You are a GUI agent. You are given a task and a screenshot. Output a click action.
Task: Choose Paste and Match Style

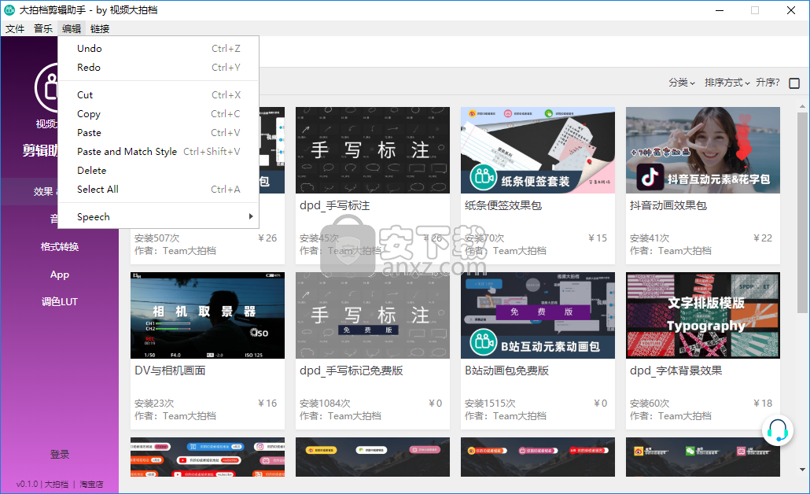click(x=159, y=152)
